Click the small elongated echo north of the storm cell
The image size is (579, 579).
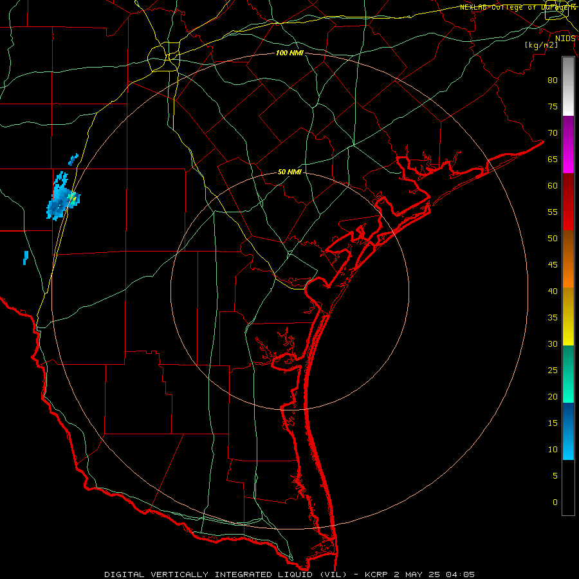[x=73, y=160]
